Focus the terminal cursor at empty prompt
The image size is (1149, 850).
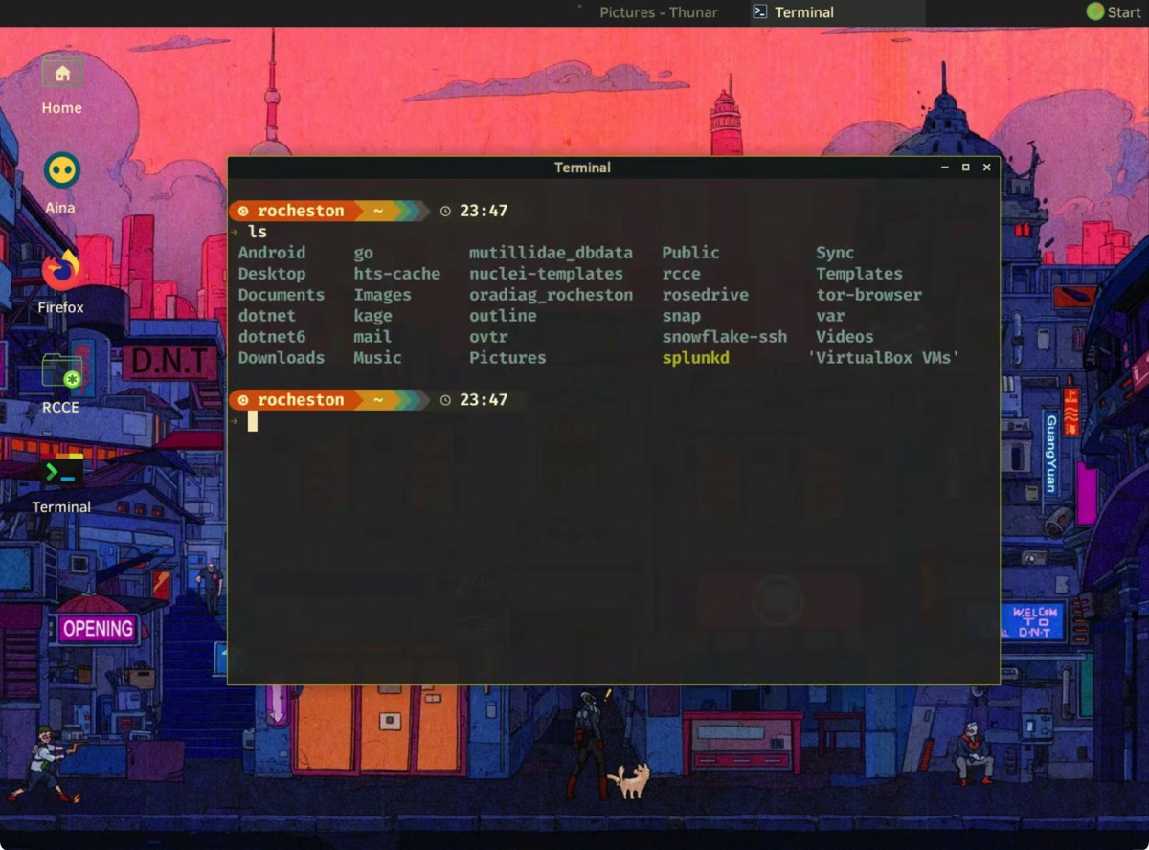[x=253, y=421]
